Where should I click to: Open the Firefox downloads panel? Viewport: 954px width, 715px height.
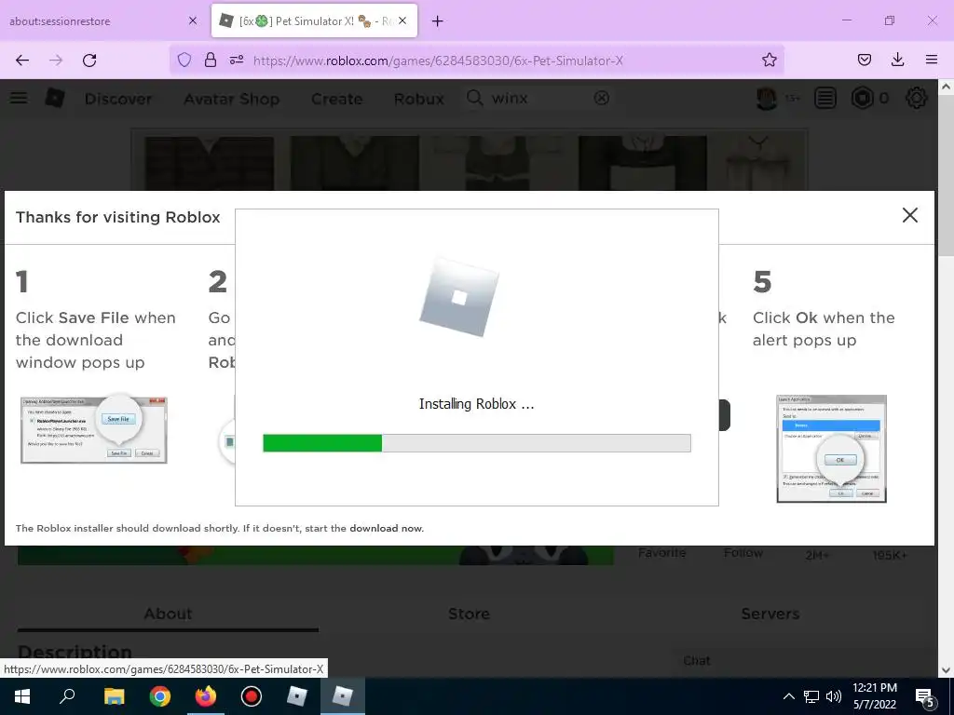coord(897,60)
